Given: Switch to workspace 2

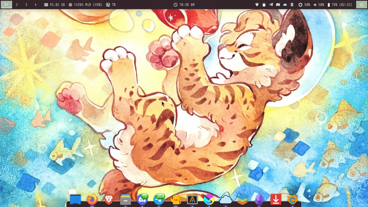Looking at the screenshot, I should (x=17, y=5).
